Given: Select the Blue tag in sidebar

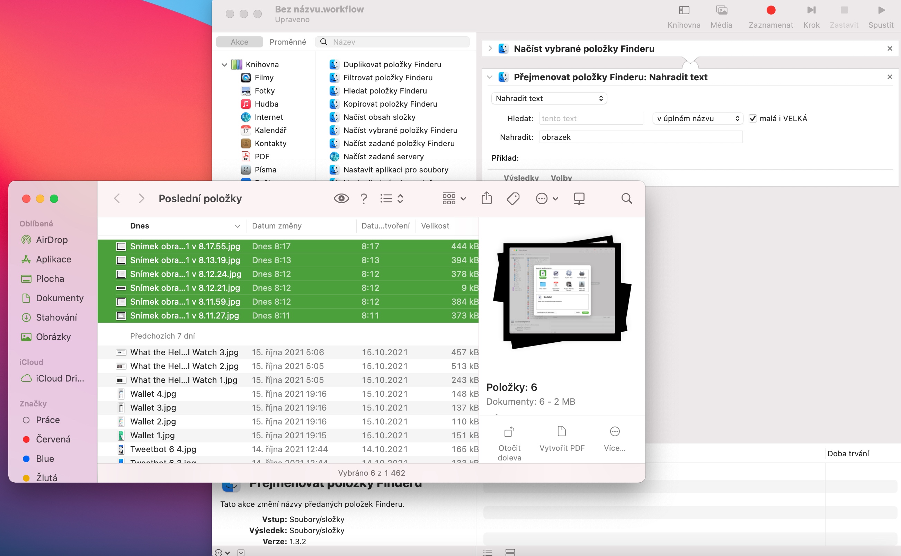Looking at the screenshot, I should [x=45, y=459].
